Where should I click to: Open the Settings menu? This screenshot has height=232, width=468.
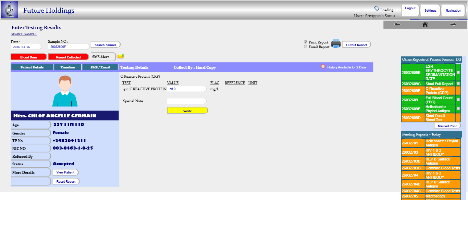430,11
